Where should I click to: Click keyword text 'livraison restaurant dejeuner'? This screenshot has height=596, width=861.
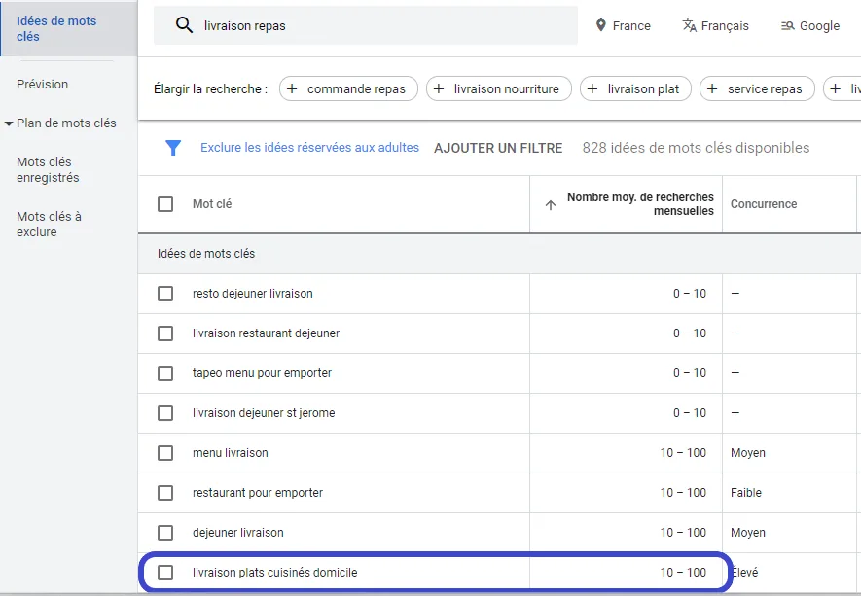(x=266, y=333)
